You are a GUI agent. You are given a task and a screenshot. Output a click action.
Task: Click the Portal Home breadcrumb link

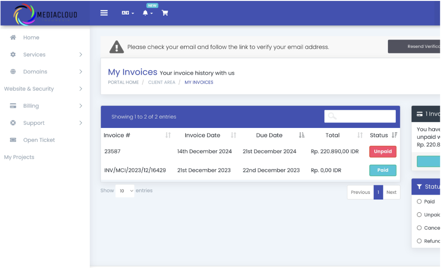click(123, 83)
